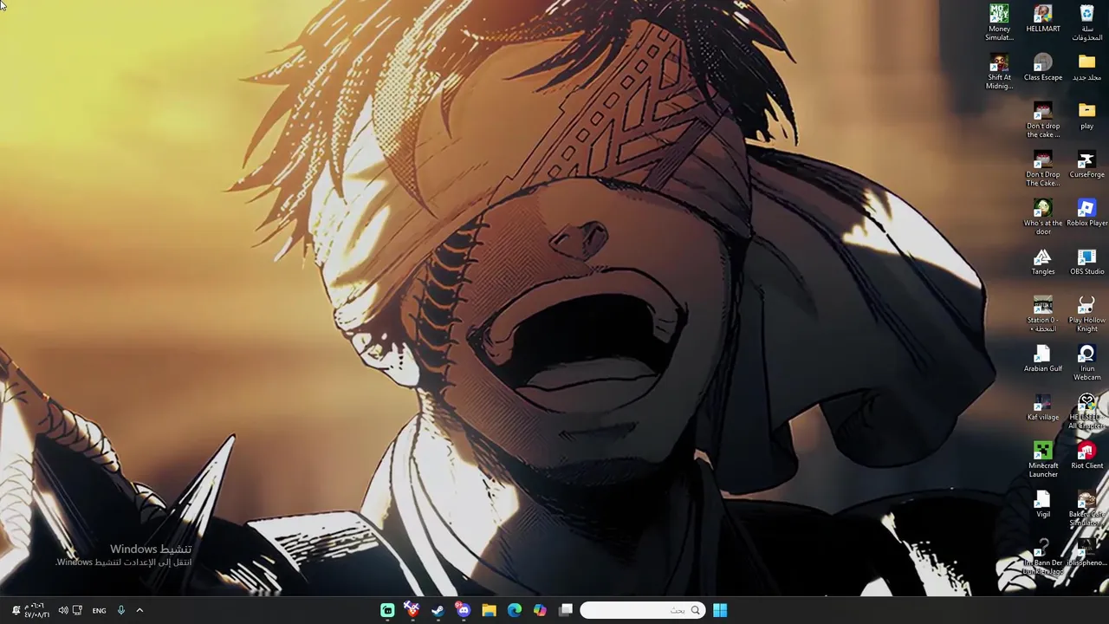This screenshot has width=1109, height=624.
Task: Open the green smiley-face taskbar app
Action: click(387, 610)
